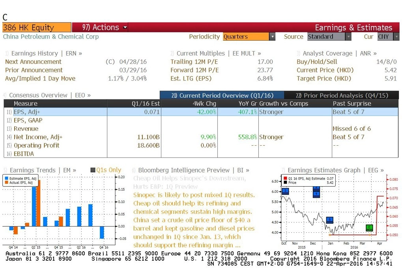The image size is (402, 269).
Task: Open Earnings History ERN link
Action: coord(47,53)
